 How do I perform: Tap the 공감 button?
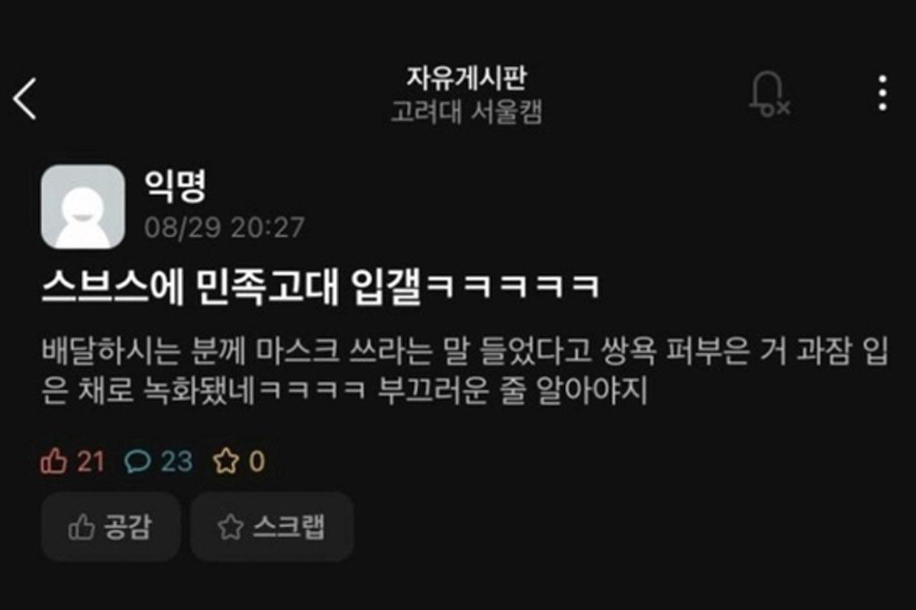point(110,527)
